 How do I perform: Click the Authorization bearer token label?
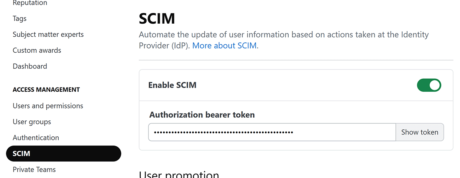(202, 115)
